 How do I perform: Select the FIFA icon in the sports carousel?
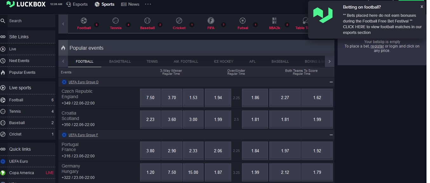[x=211, y=21]
